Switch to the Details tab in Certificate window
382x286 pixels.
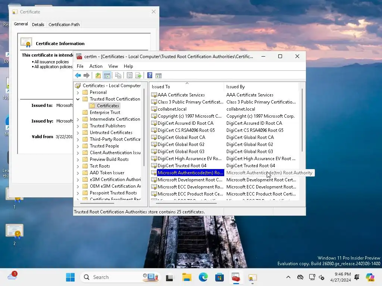tap(38, 24)
